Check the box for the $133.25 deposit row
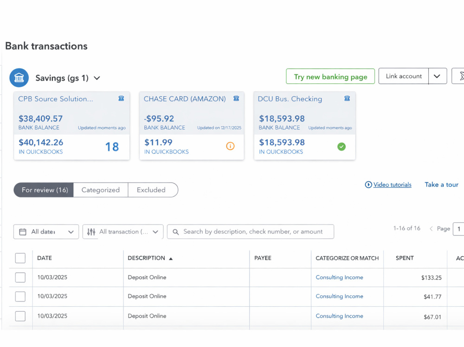Image resolution: width=464 pixels, height=347 pixels. tap(20, 278)
